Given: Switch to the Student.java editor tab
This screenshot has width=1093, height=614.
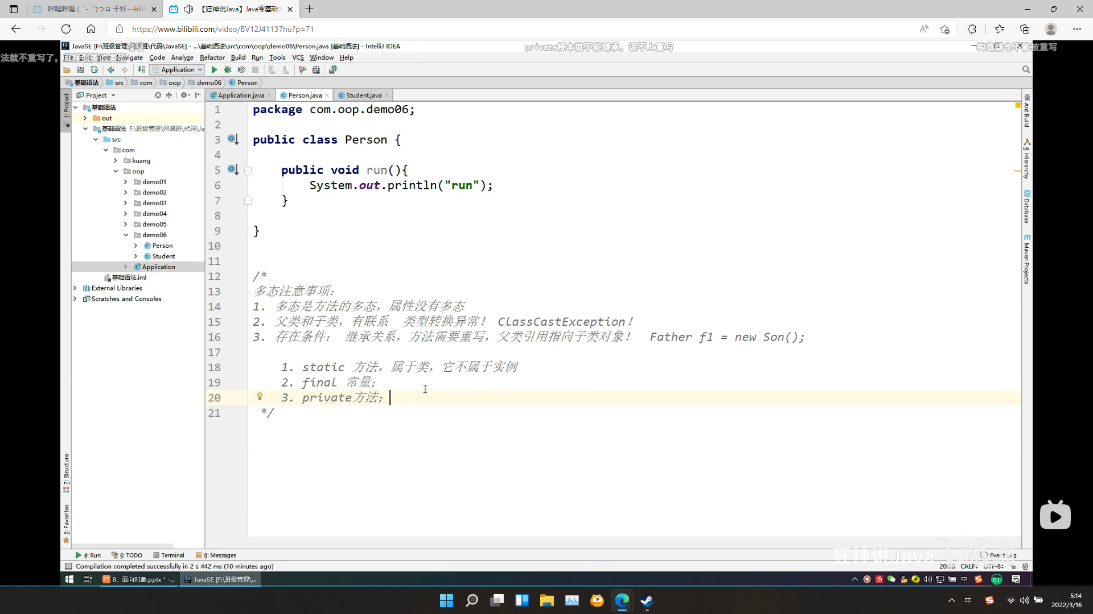Looking at the screenshot, I should [363, 96].
